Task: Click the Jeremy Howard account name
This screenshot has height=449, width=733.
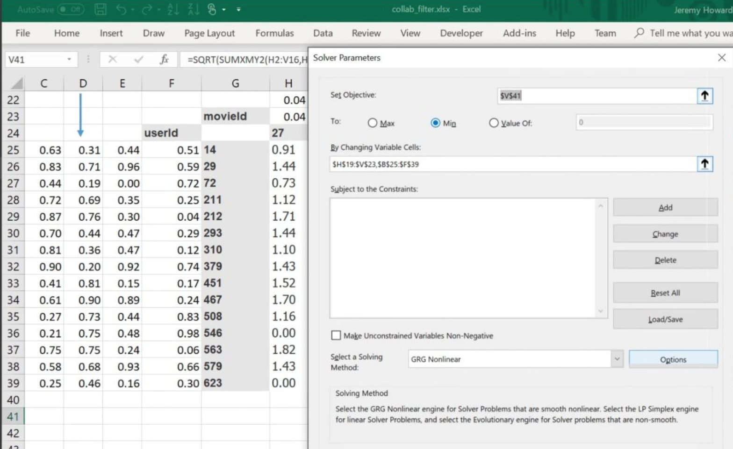Action: click(x=703, y=10)
